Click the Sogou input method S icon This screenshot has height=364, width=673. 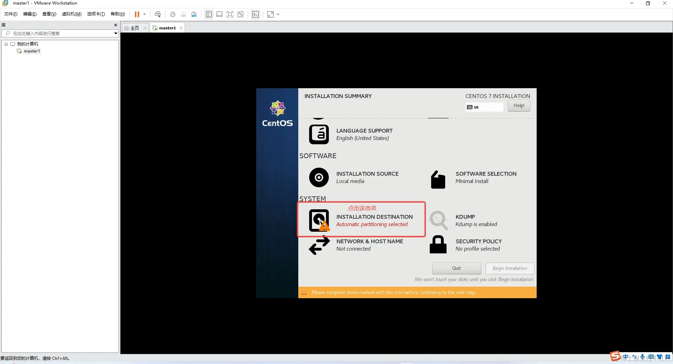click(615, 356)
